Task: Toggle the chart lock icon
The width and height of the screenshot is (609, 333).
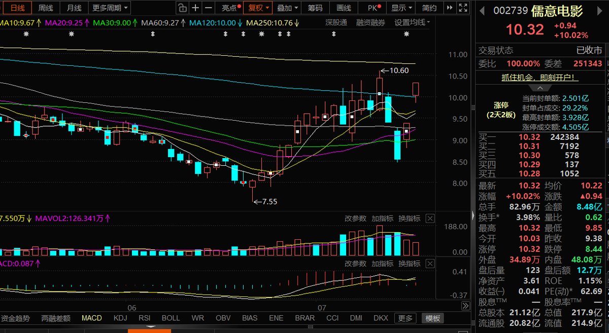Action: pos(182,8)
